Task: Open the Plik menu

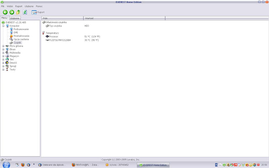Action: click(x=3, y=6)
